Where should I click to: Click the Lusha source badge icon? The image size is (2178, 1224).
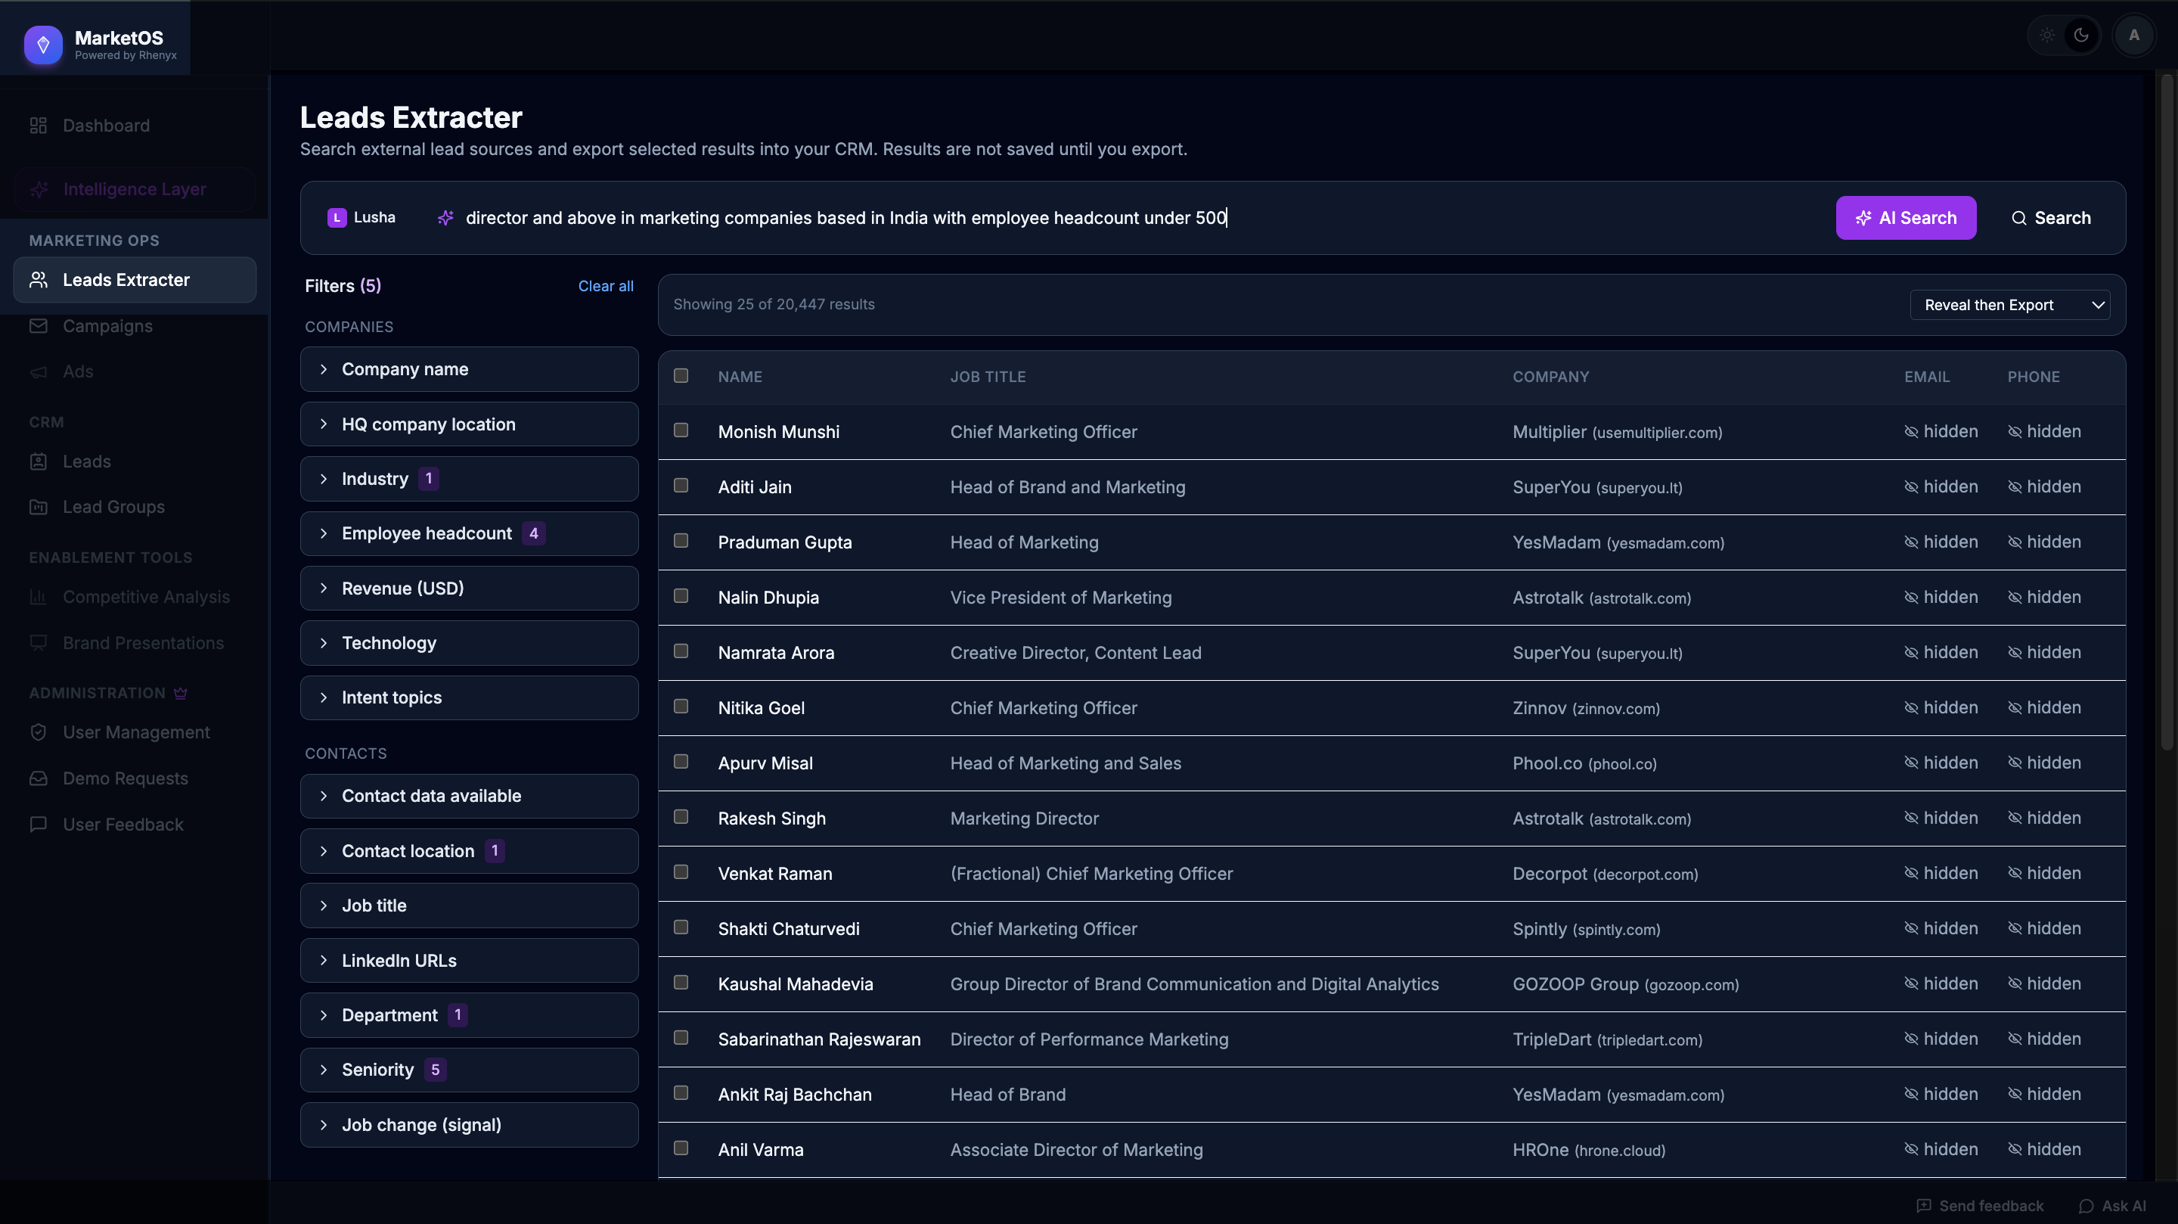click(x=337, y=217)
